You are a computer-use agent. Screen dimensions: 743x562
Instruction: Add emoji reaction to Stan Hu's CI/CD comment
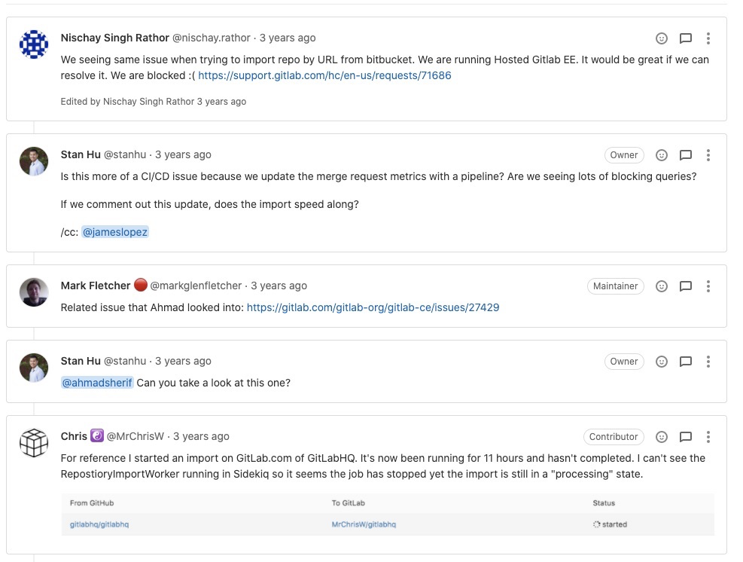(662, 155)
